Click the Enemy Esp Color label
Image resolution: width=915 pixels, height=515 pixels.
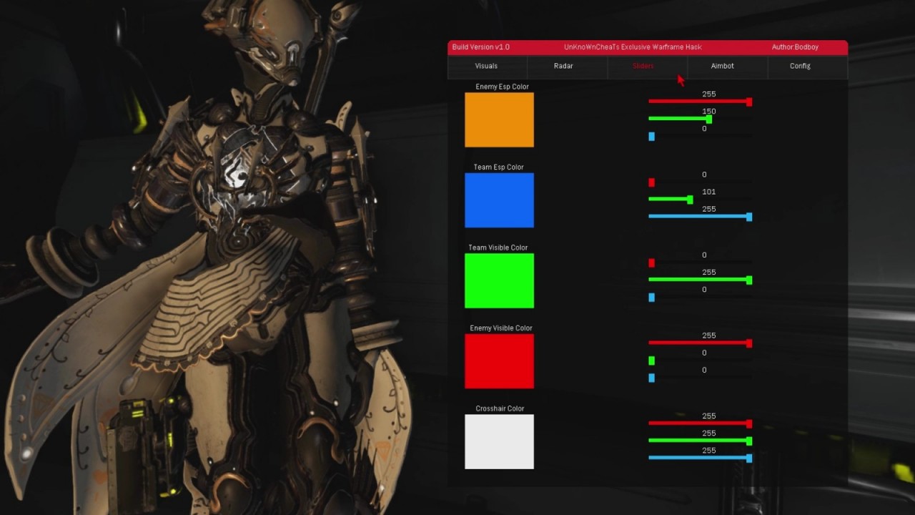point(502,87)
